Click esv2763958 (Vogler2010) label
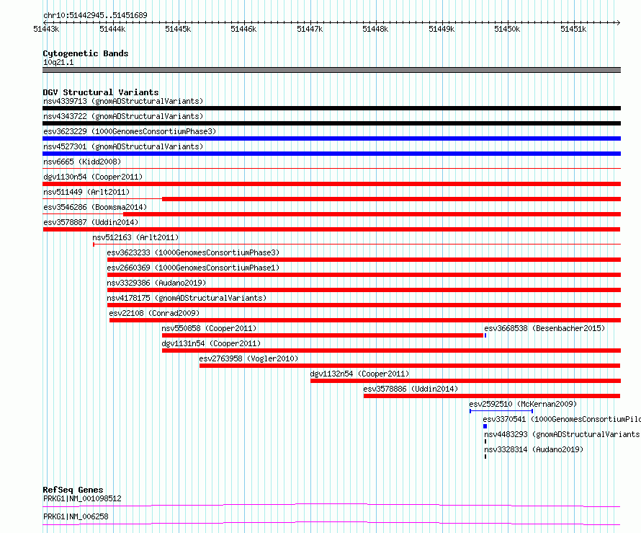The width and height of the screenshot is (641, 533). 248,358
